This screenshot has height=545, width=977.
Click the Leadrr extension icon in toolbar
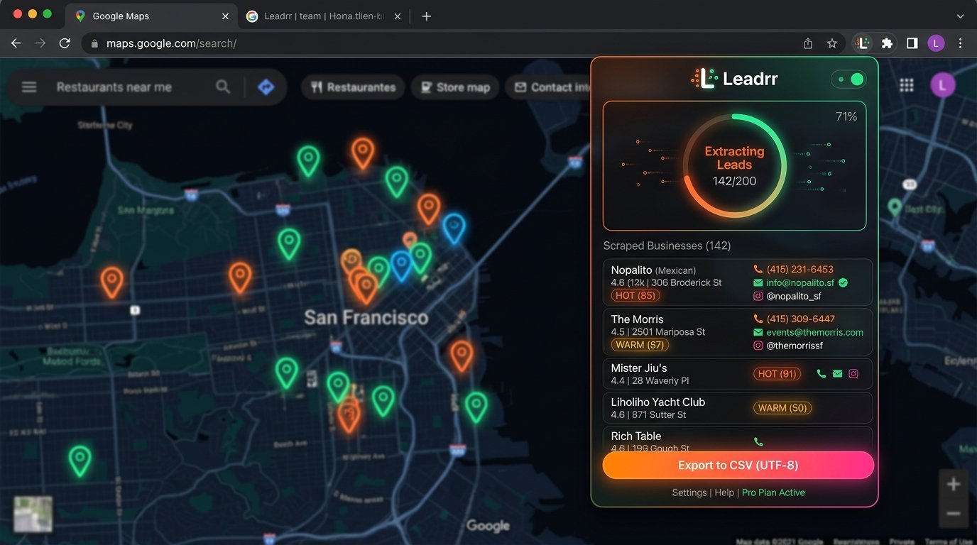coord(863,43)
